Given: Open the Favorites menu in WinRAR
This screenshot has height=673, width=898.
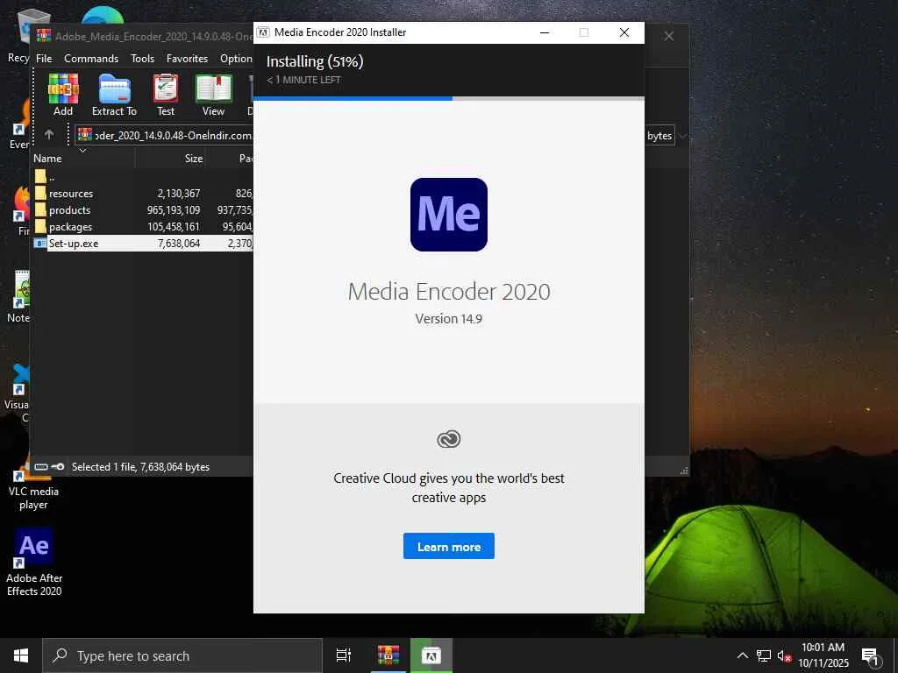Looking at the screenshot, I should pos(187,59).
